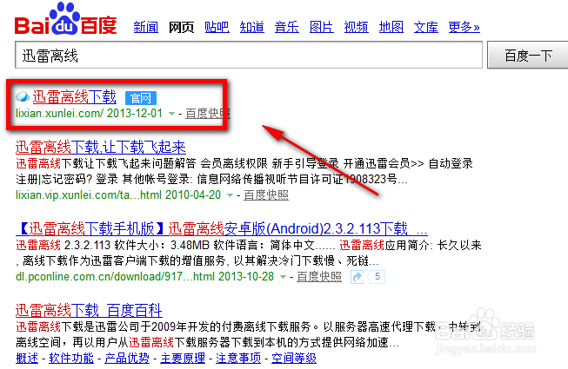Expand dropdown arrow after lixian.xunlei.com 2013-12-01
The height and width of the screenshot is (369, 568).
click(171, 114)
